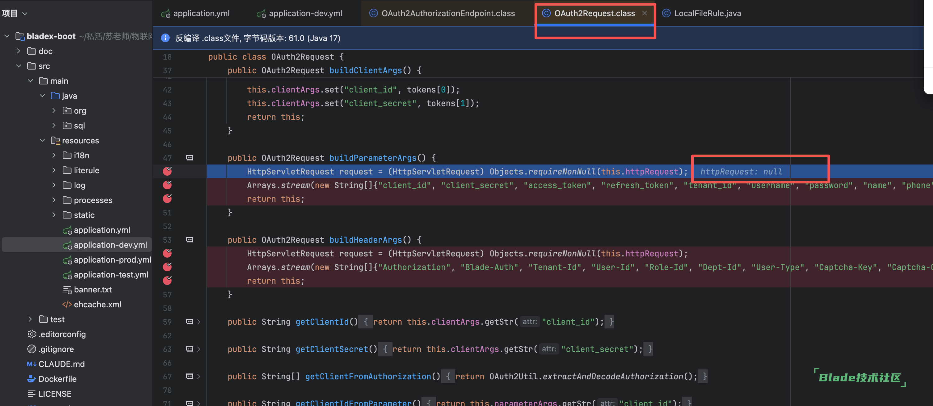
Task: Open the LocalFileRule.java tab
Action: pos(701,13)
